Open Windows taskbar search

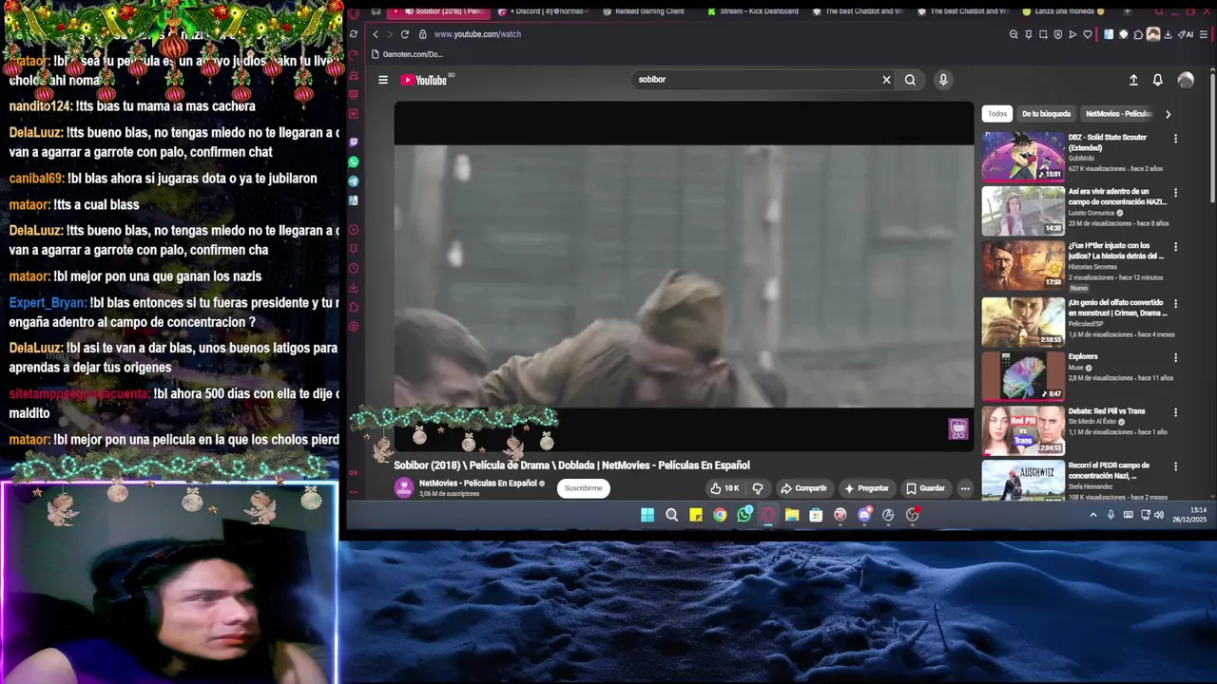click(672, 515)
